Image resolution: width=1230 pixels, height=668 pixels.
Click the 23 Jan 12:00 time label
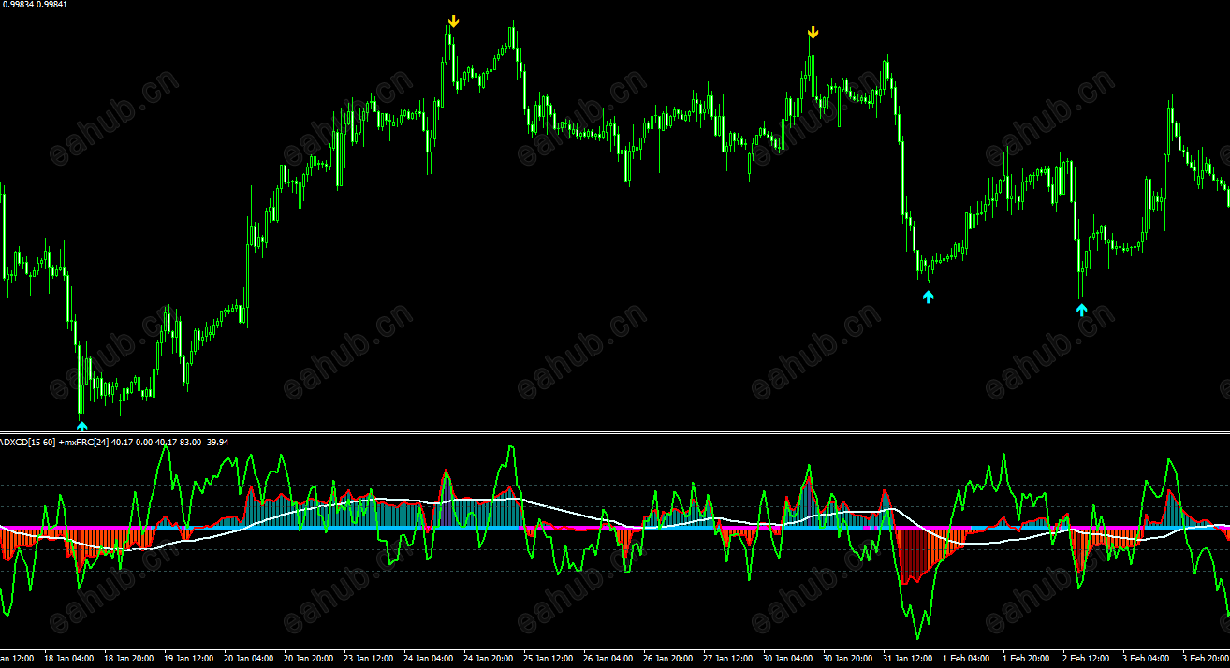pyautogui.click(x=369, y=659)
